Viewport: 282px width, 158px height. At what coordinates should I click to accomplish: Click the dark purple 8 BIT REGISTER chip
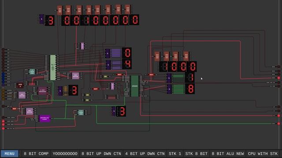click(42, 91)
